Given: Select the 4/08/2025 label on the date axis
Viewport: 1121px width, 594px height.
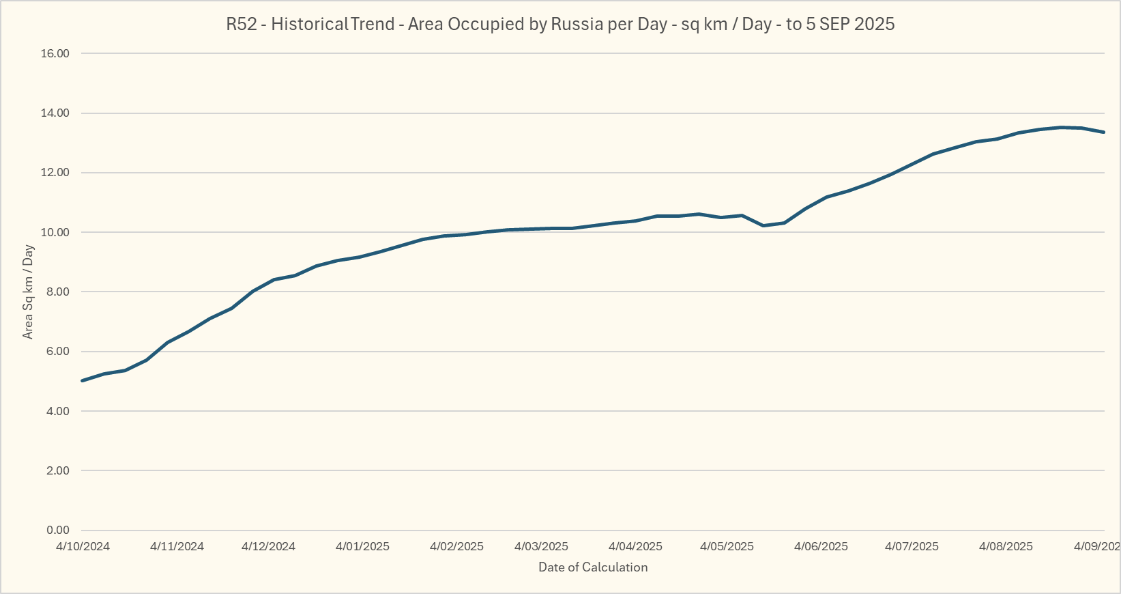Looking at the screenshot, I should click(1006, 546).
